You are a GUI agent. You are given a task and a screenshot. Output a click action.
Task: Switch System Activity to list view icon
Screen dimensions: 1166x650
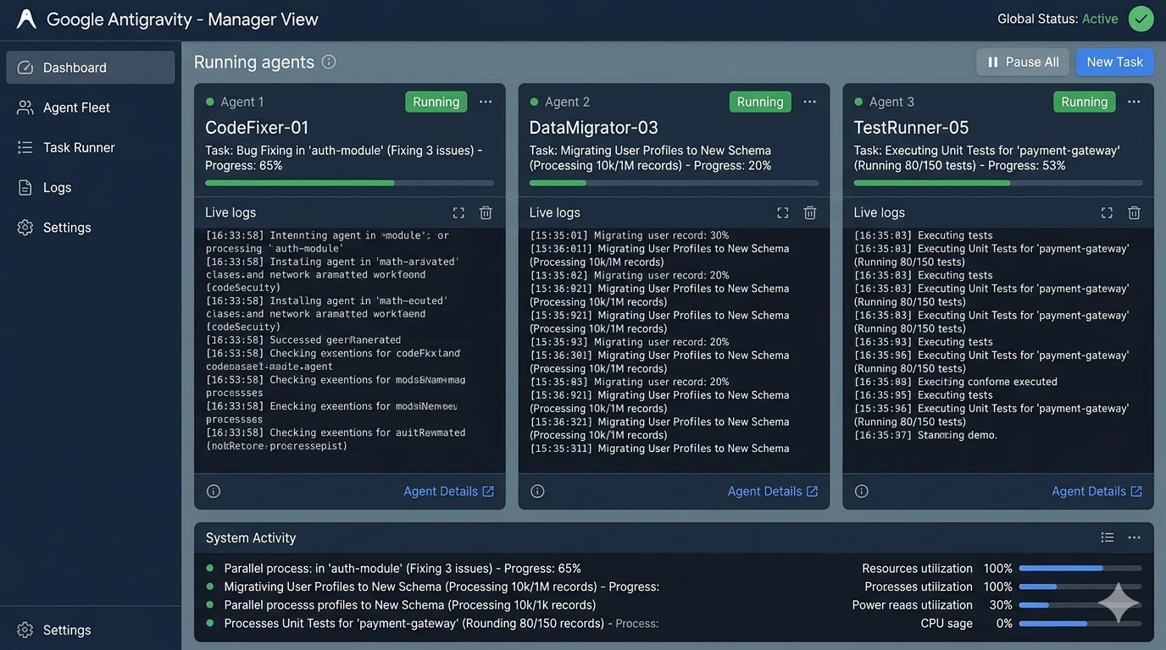point(1107,537)
